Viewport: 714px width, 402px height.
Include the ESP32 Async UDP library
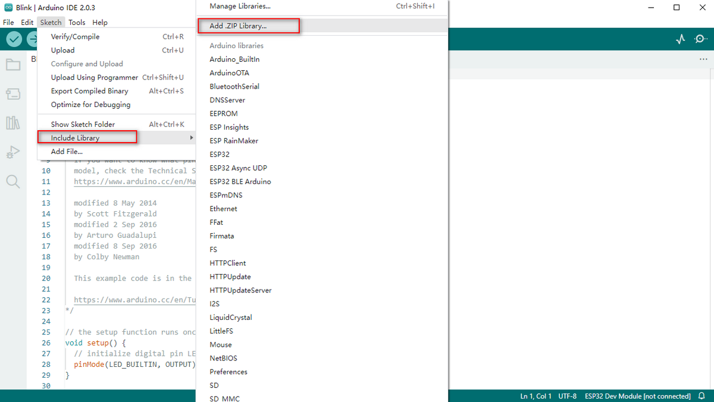click(322, 168)
